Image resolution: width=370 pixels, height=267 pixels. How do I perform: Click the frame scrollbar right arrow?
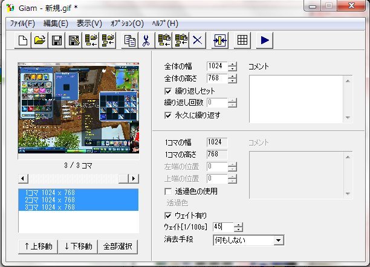[x=134, y=179]
